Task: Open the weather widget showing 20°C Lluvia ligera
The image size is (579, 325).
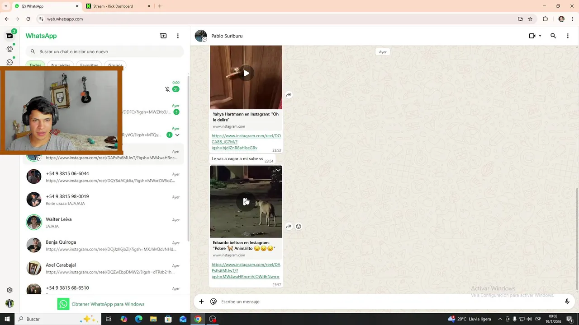Action: pos(469,319)
